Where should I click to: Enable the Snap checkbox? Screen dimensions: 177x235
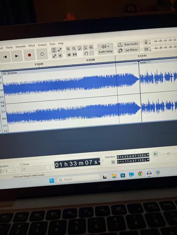21,165
